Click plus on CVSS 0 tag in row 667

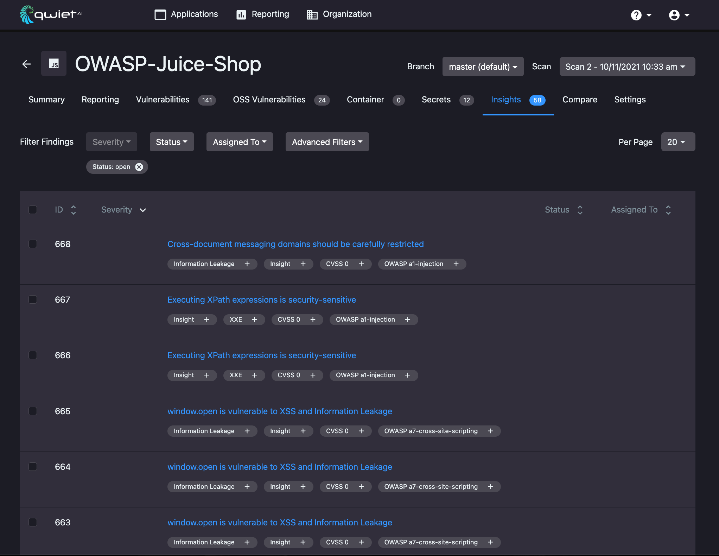coord(313,320)
